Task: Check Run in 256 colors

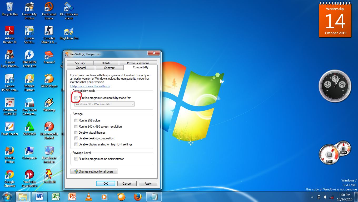Action: pyautogui.click(x=76, y=120)
